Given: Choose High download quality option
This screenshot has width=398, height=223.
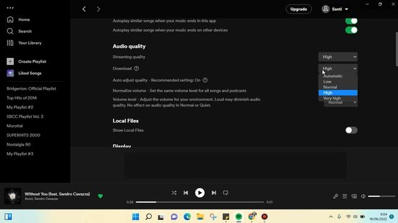Looking at the screenshot, I should point(338,93).
